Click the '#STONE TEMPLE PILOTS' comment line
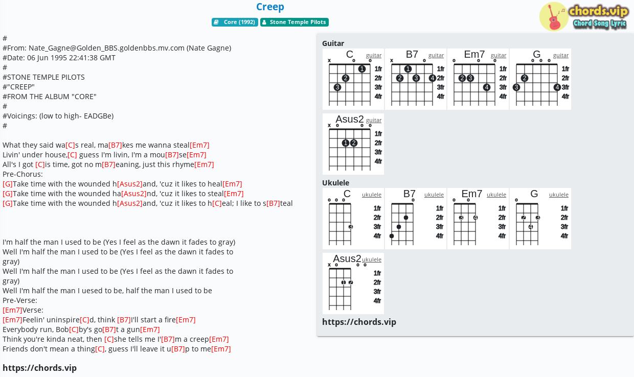The image size is (634, 377). [x=43, y=77]
